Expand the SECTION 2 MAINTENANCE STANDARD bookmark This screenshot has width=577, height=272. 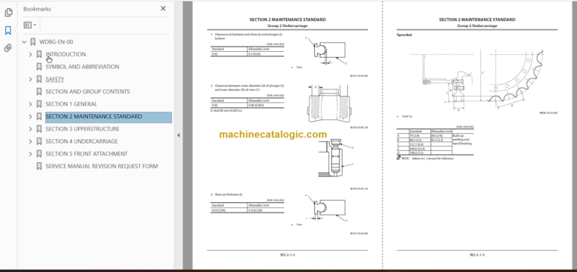tap(31, 116)
